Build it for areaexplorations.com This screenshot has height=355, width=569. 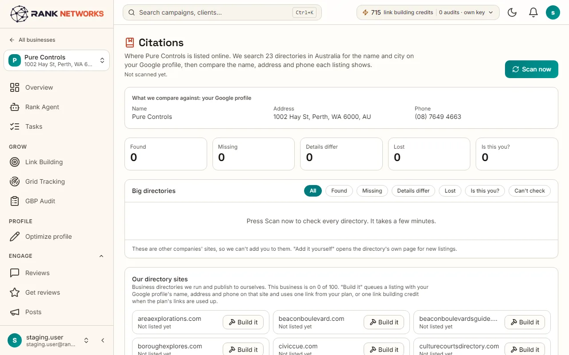tap(243, 322)
